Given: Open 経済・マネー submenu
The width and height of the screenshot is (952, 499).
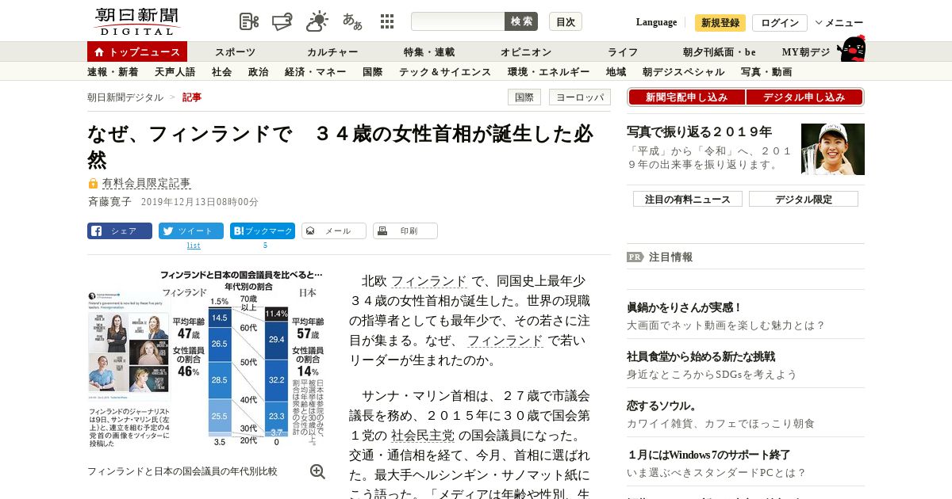Looking at the screenshot, I should [x=315, y=72].
